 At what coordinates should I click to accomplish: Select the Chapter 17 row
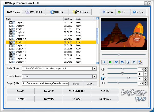point(51,62)
